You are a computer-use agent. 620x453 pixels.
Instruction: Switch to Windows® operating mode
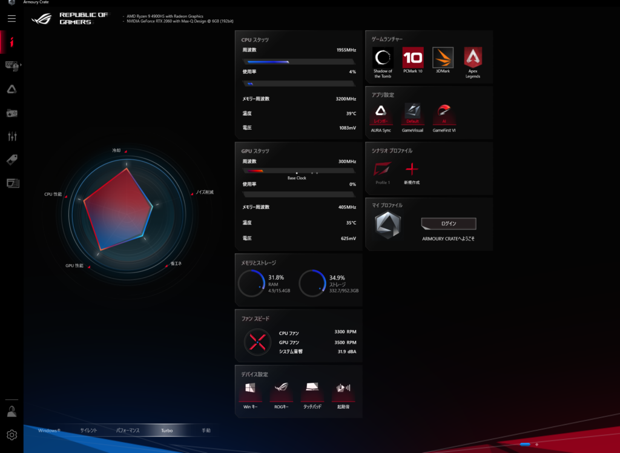pyautogui.click(x=50, y=431)
